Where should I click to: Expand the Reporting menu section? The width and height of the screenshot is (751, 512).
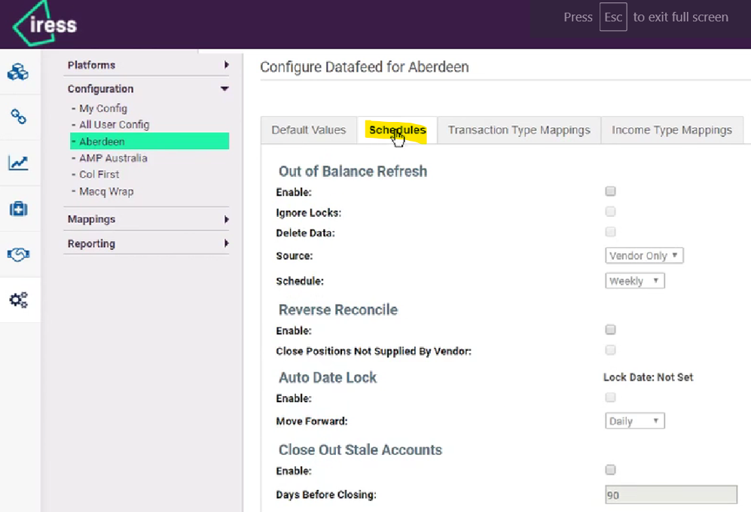147,243
